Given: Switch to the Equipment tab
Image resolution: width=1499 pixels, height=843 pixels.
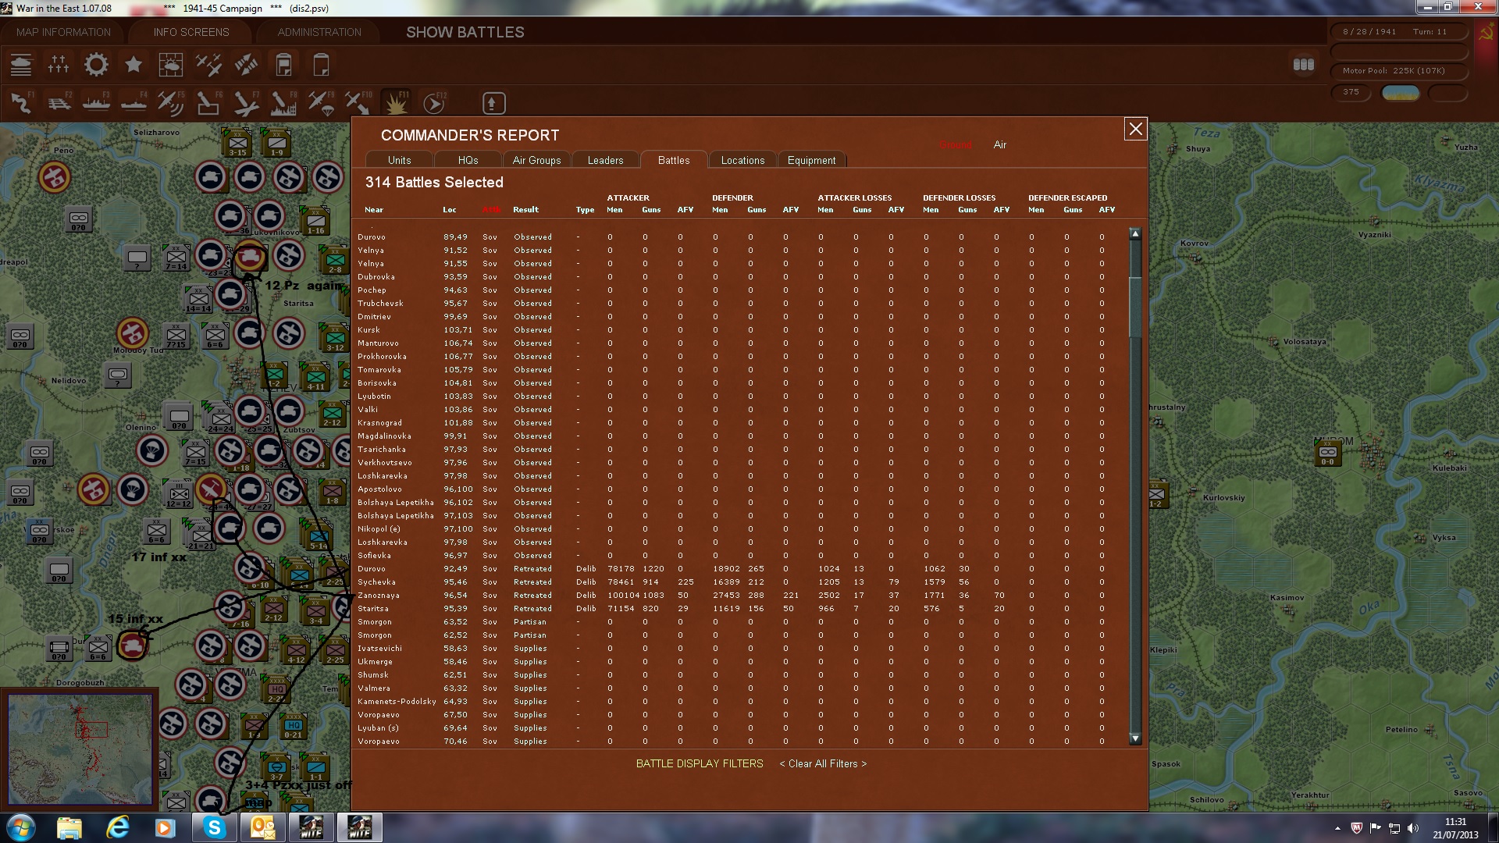Looking at the screenshot, I should [x=811, y=160].
